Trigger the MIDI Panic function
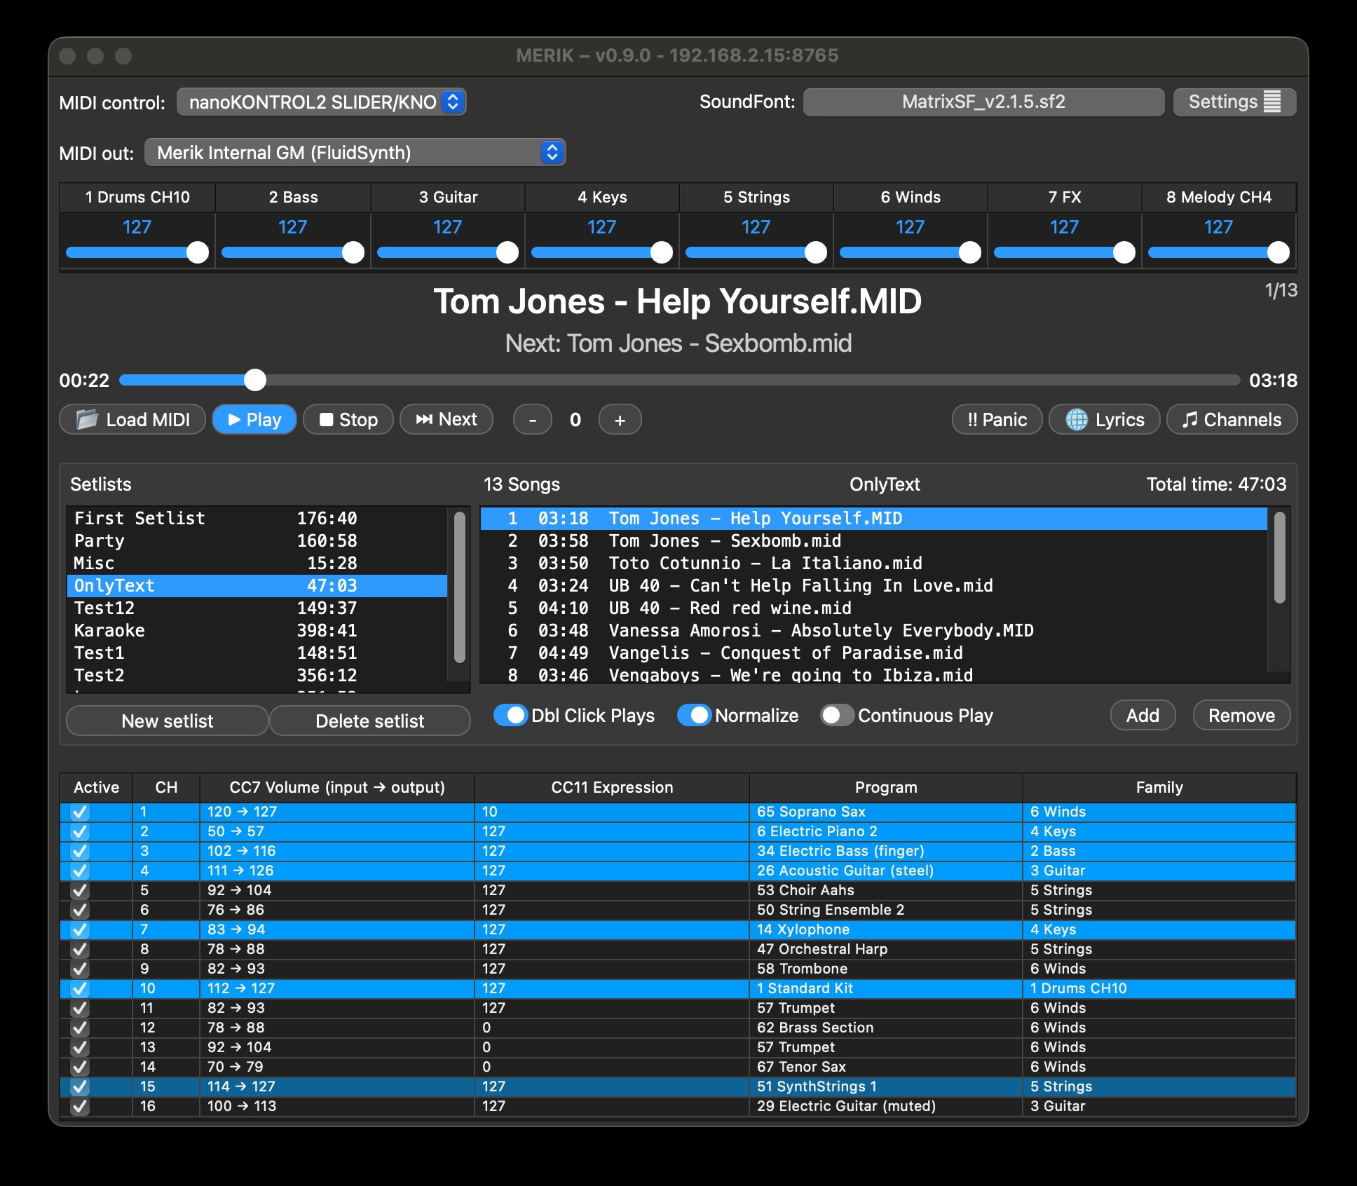Viewport: 1357px width, 1186px height. [x=997, y=419]
